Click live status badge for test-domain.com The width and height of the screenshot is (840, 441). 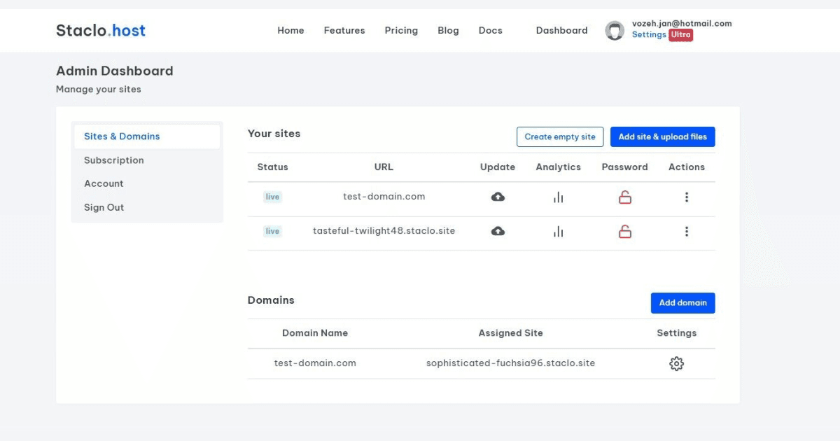tap(272, 197)
